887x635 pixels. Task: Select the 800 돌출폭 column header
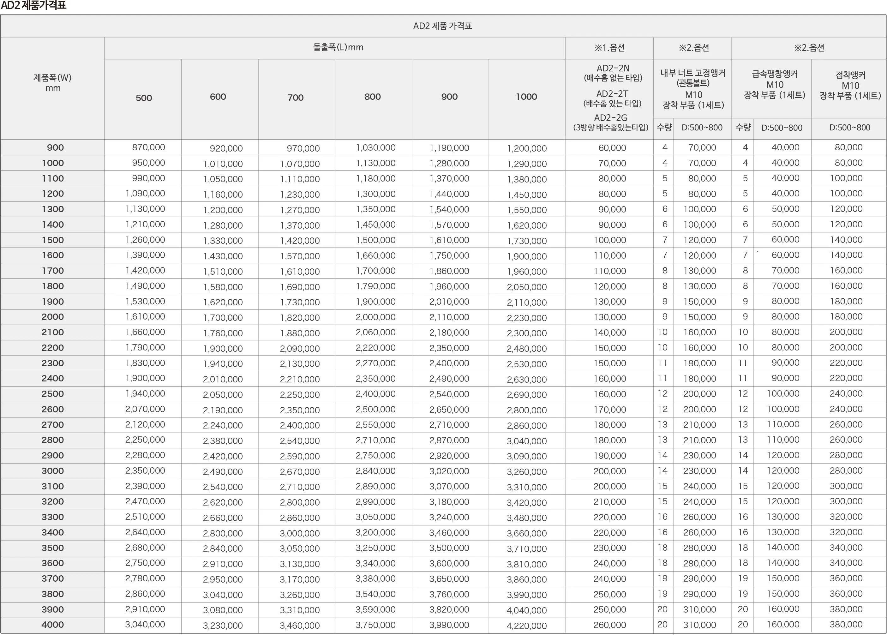(x=373, y=97)
